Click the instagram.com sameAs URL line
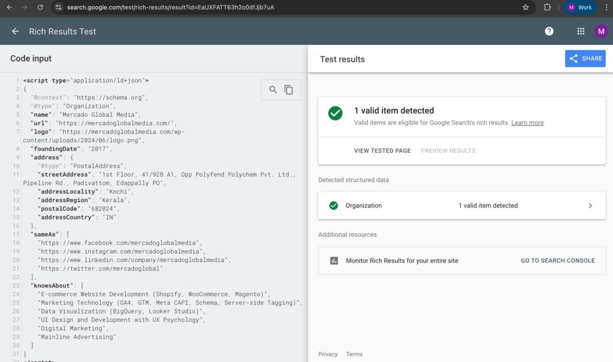 (122, 251)
